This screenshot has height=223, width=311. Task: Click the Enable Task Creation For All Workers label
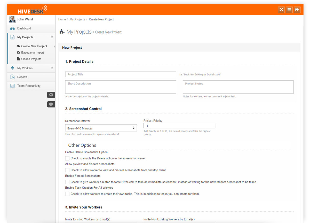click(x=89, y=188)
